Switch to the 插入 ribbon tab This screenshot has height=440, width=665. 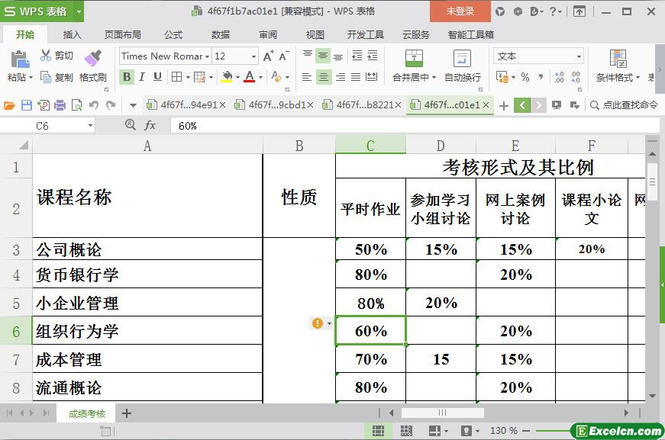tap(72, 34)
